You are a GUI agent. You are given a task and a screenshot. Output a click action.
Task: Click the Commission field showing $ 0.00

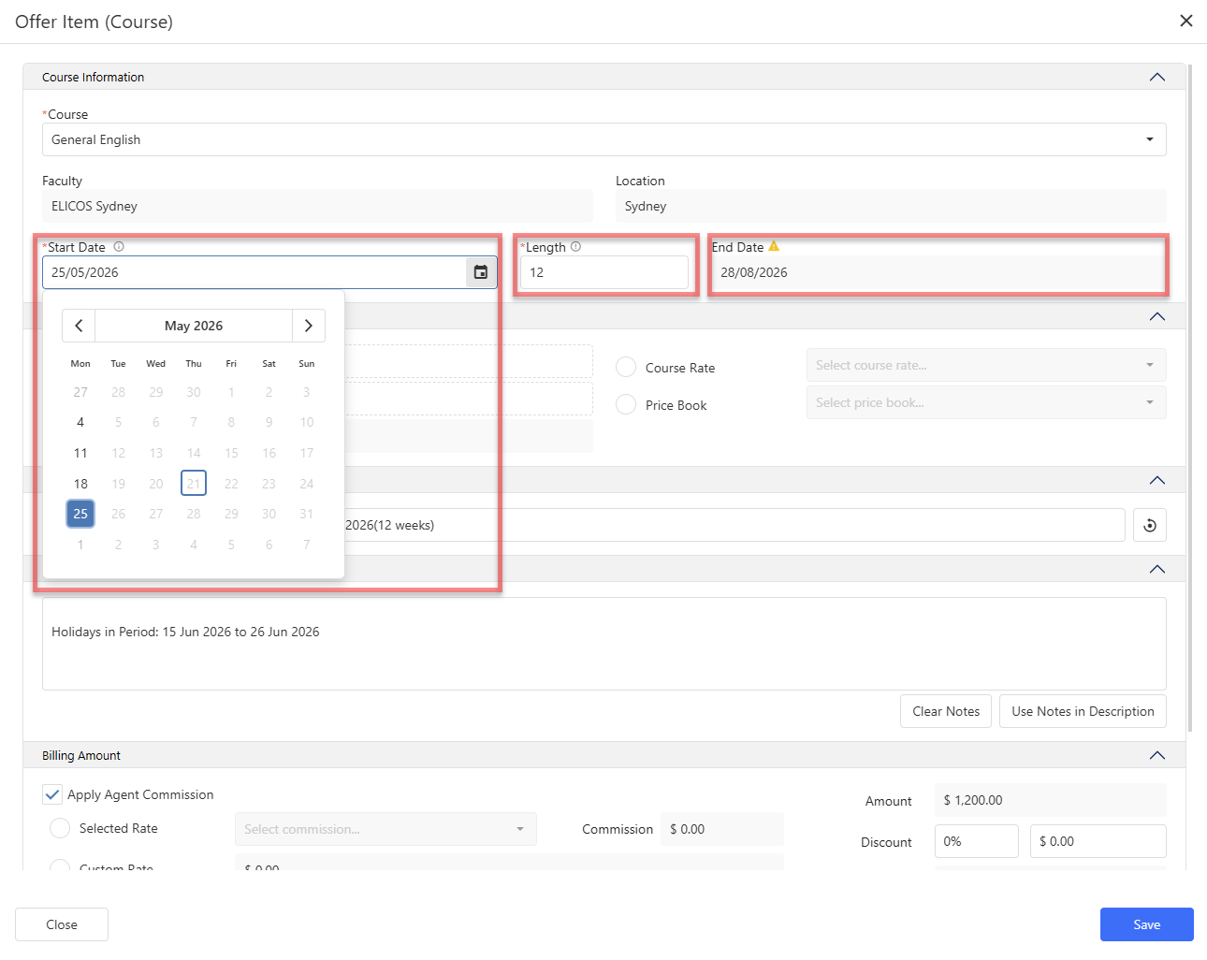722,829
